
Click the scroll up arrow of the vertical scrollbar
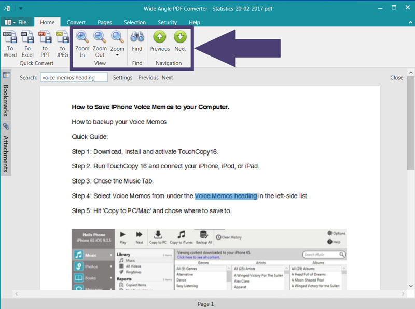click(x=410, y=72)
